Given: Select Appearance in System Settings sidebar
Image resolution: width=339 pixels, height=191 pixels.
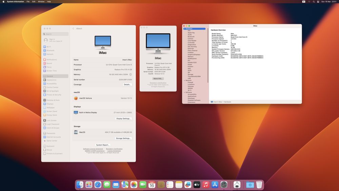Looking at the screenshot, I should [x=55, y=80].
